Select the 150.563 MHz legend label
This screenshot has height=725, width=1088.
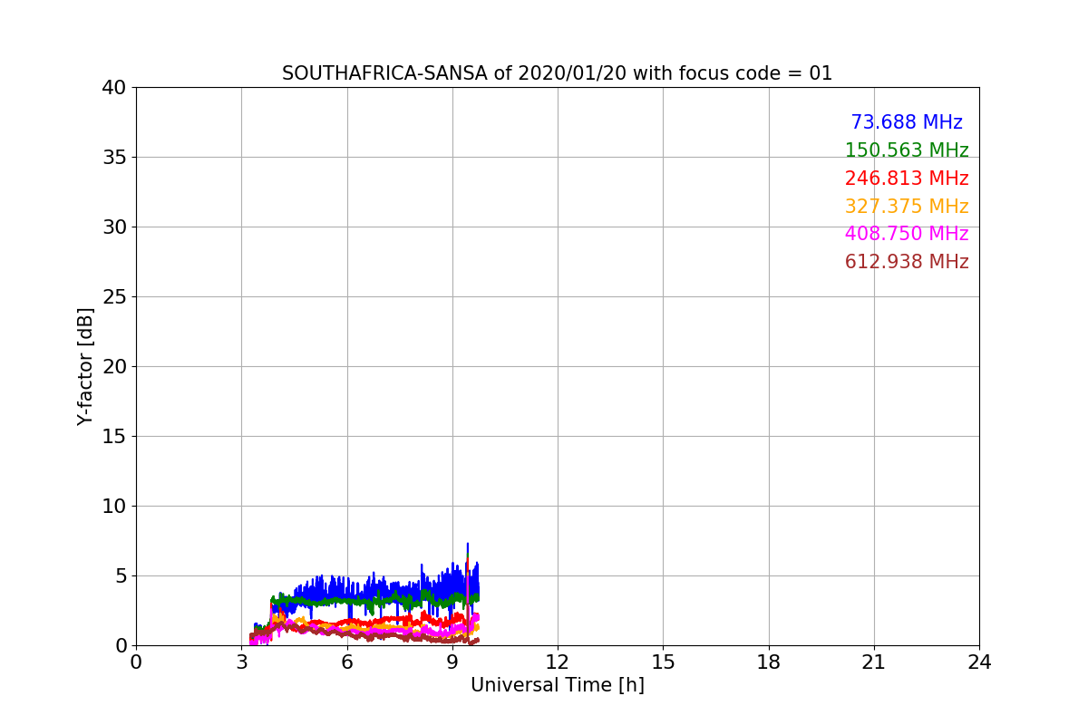[907, 150]
